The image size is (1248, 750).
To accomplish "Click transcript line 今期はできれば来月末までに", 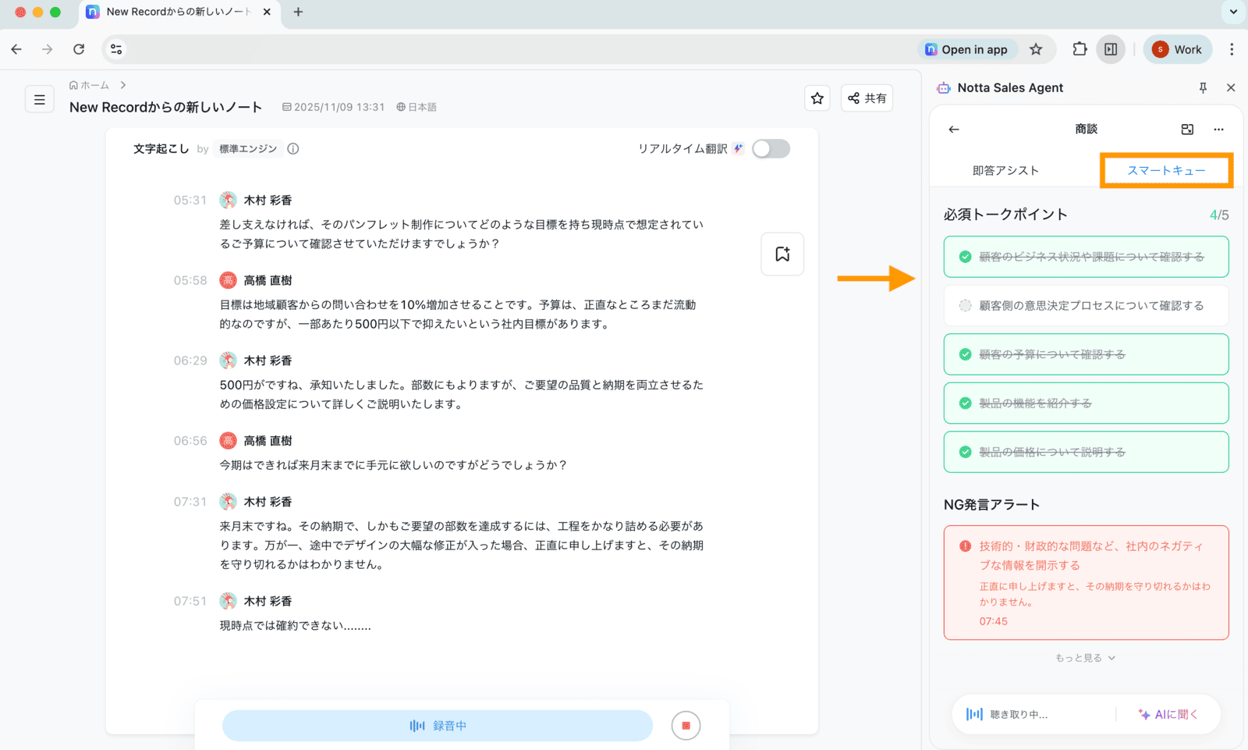I will click(x=393, y=465).
